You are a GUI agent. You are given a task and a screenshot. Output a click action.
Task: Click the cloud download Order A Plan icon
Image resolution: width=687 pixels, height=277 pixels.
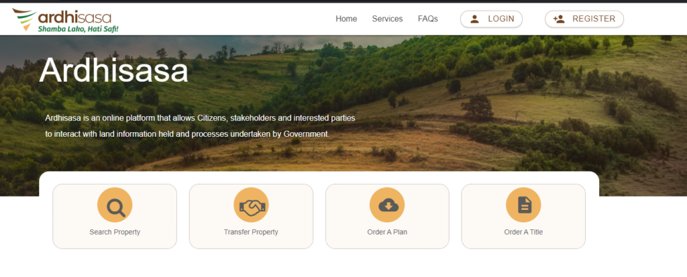[x=387, y=205]
